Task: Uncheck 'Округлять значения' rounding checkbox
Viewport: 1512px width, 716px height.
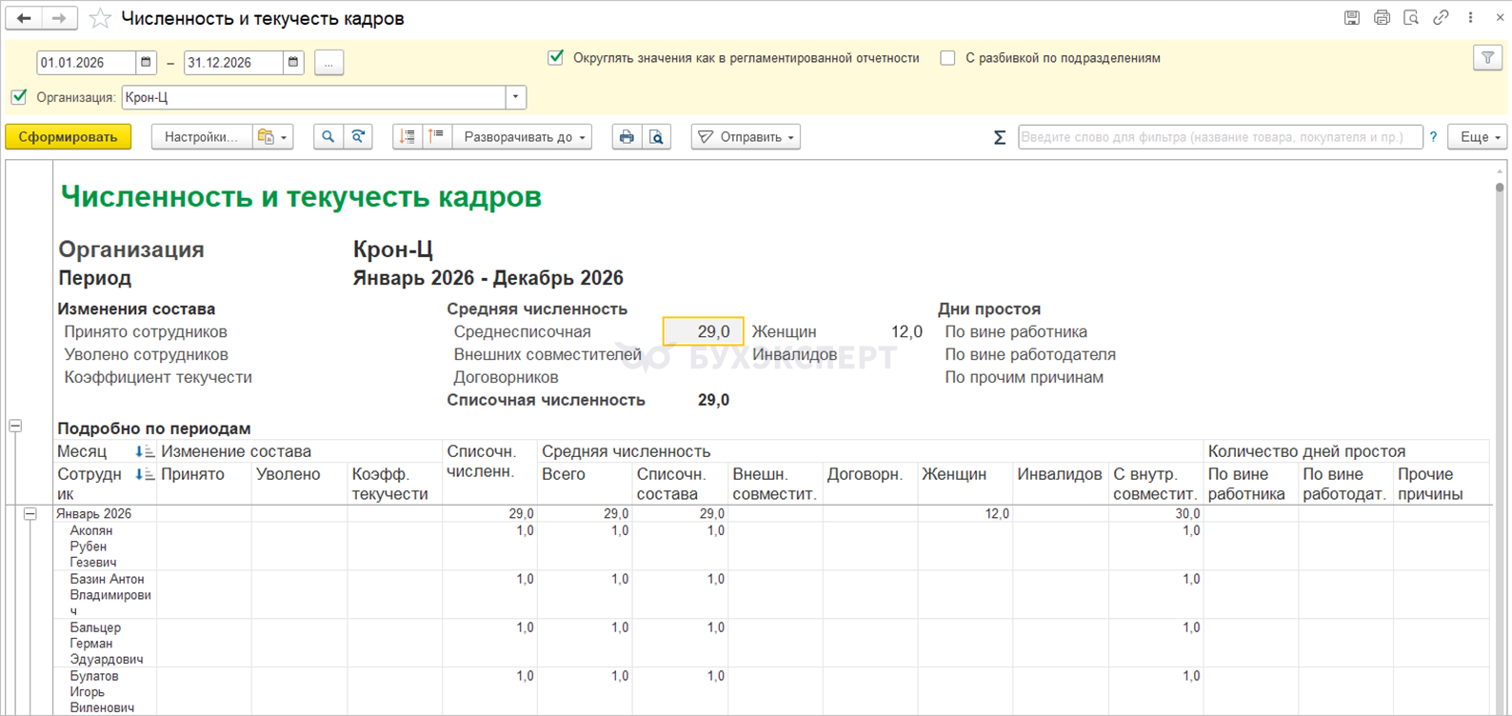Action: click(x=556, y=58)
